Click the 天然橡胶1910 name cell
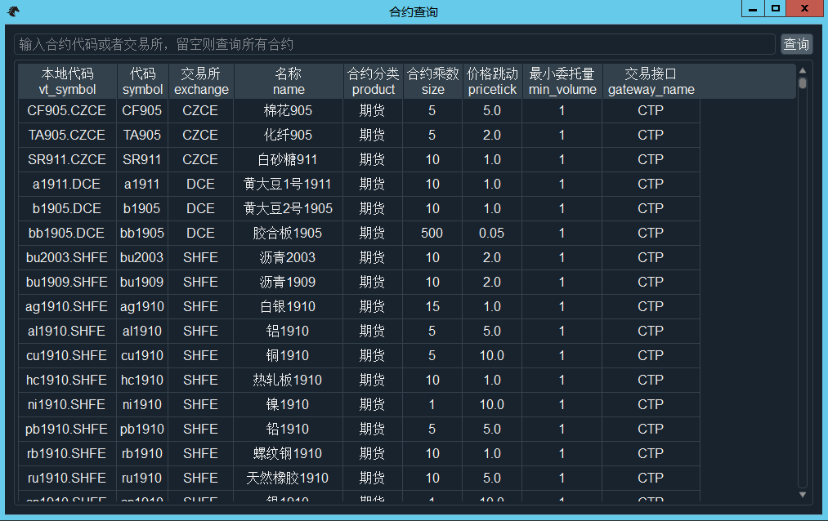The height and width of the screenshot is (521, 828). click(288, 478)
